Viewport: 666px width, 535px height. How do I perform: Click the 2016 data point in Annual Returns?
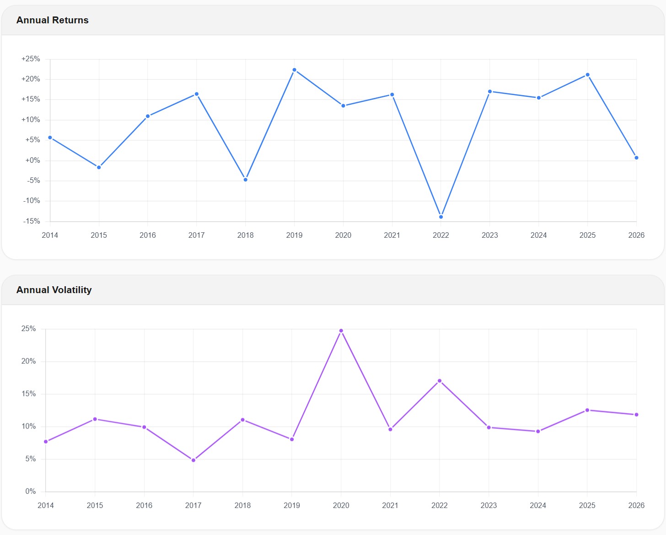point(148,116)
